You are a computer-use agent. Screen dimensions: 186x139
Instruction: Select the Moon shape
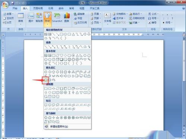(x=50, y=63)
